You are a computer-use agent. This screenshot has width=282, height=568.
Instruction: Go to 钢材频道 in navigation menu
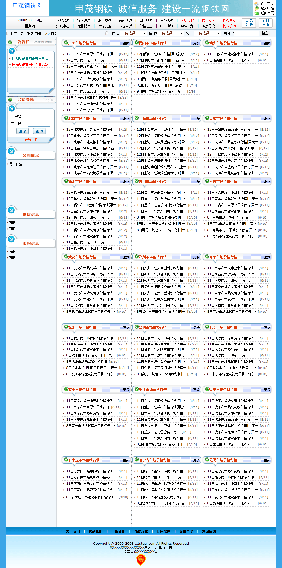coord(63,20)
